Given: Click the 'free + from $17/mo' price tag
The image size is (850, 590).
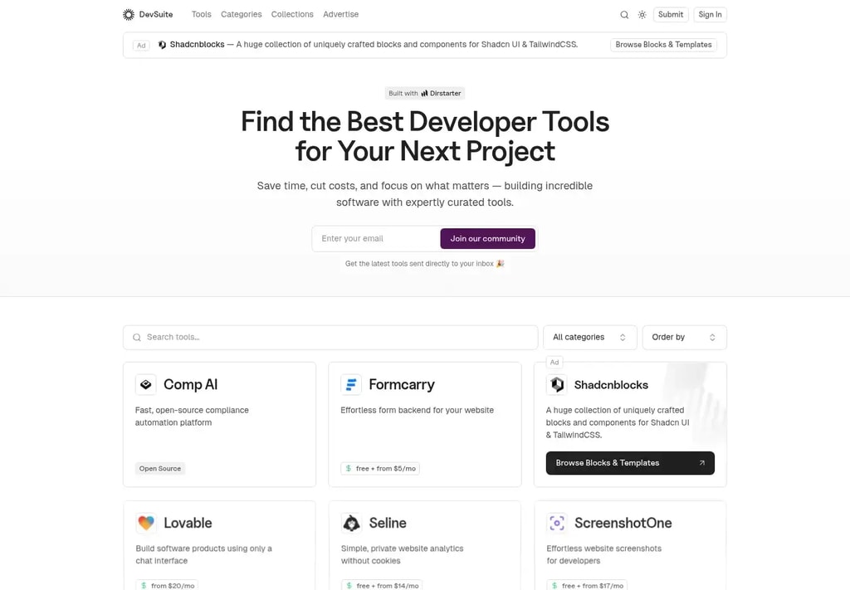Looking at the screenshot, I should coord(587,585).
